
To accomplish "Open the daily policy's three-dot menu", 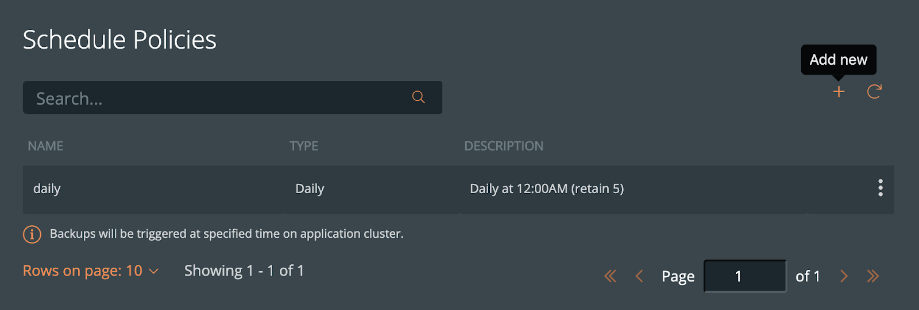I will coord(880,188).
